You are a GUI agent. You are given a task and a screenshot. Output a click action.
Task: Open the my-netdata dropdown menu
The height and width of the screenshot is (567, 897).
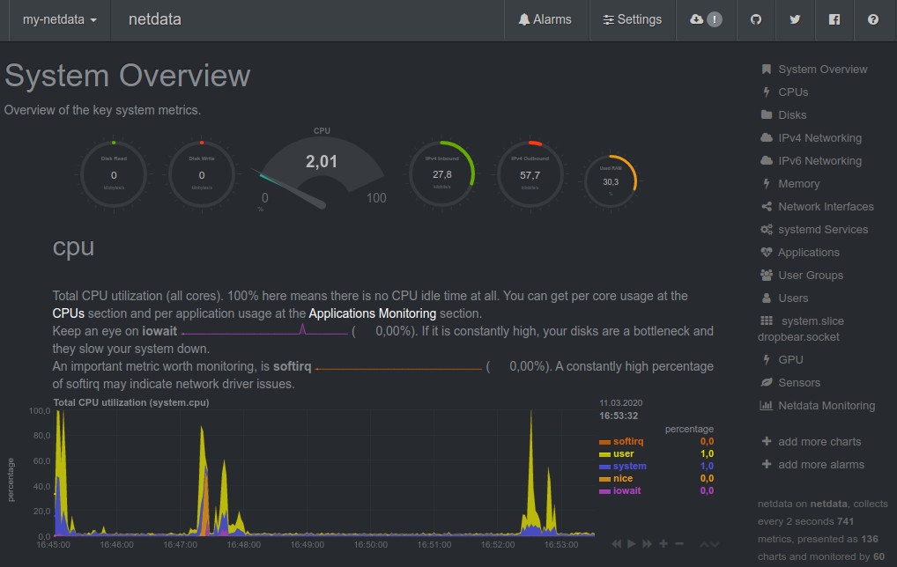[x=60, y=19]
